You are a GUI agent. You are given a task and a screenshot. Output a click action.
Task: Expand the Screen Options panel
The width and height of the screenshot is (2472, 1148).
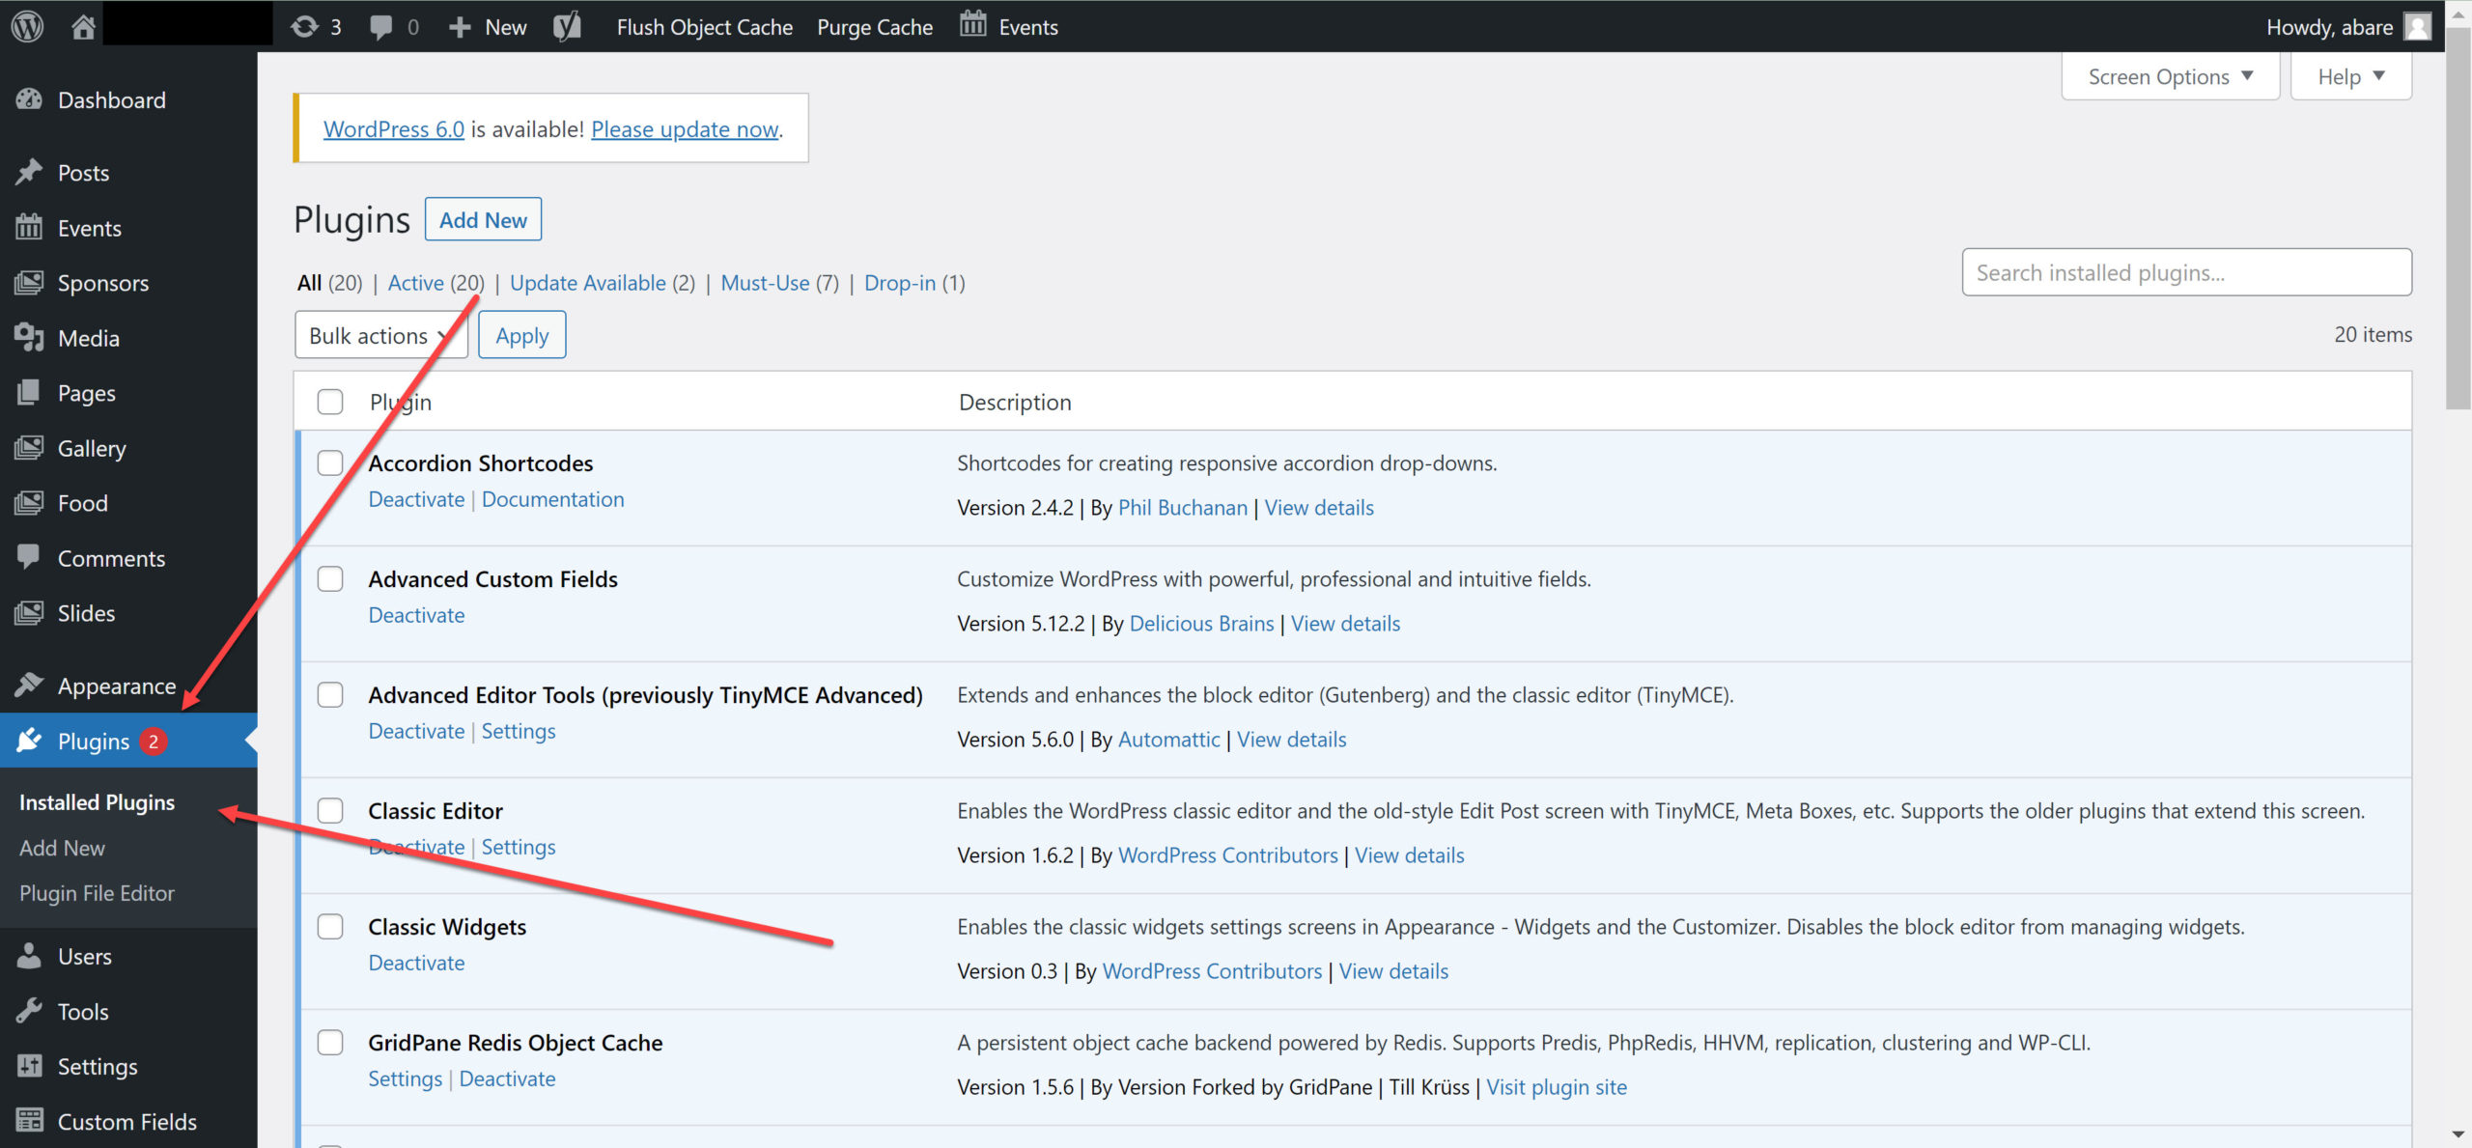(2169, 76)
